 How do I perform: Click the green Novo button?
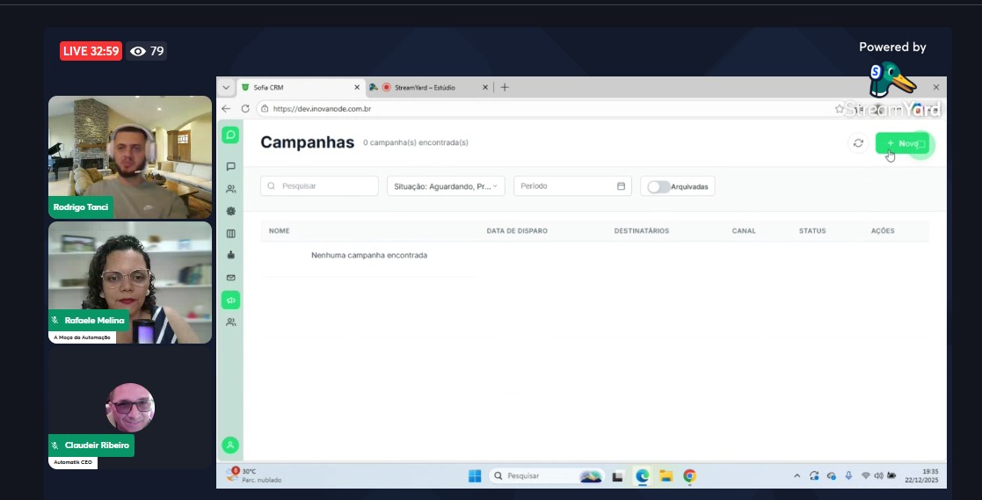[902, 143]
